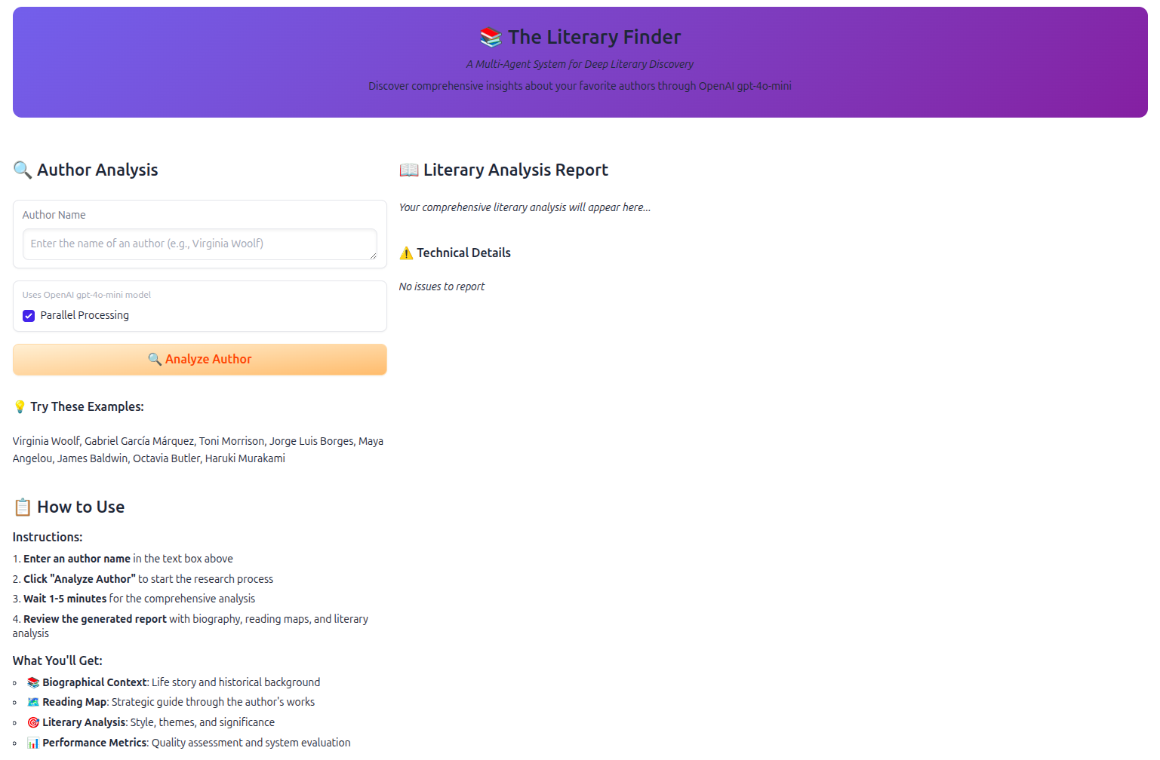Select the Haruki Murakami example name

[x=244, y=458]
